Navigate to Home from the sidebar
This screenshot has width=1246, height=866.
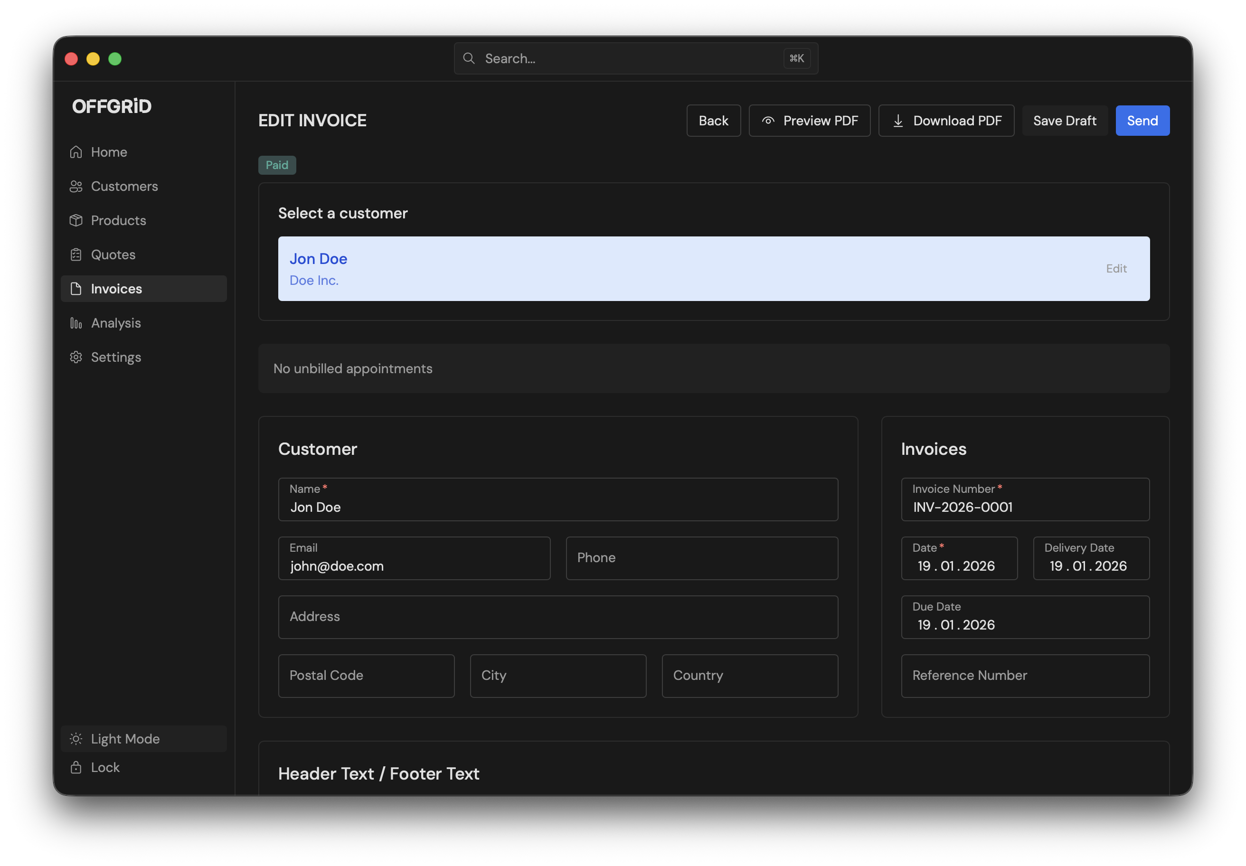109,152
